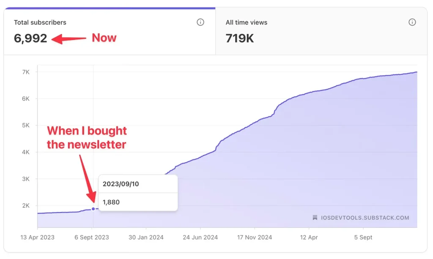Screen dimensions: 433x259
Task: Click the 6,992 subscriber count
Action: tap(30, 38)
